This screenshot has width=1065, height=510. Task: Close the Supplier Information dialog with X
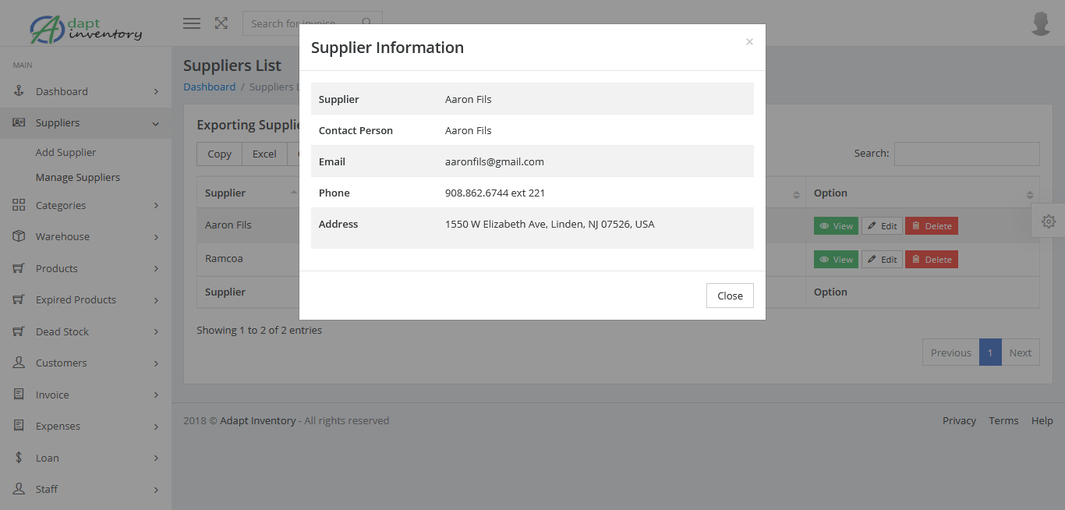[x=749, y=42]
